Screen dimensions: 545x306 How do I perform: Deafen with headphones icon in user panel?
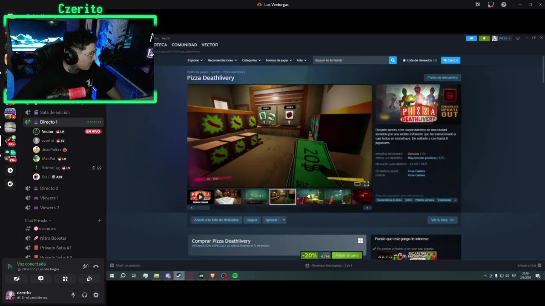coord(84,295)
